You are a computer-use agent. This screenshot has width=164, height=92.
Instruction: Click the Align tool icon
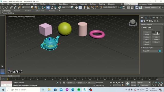pyautogui.click(x=124, y=7)
